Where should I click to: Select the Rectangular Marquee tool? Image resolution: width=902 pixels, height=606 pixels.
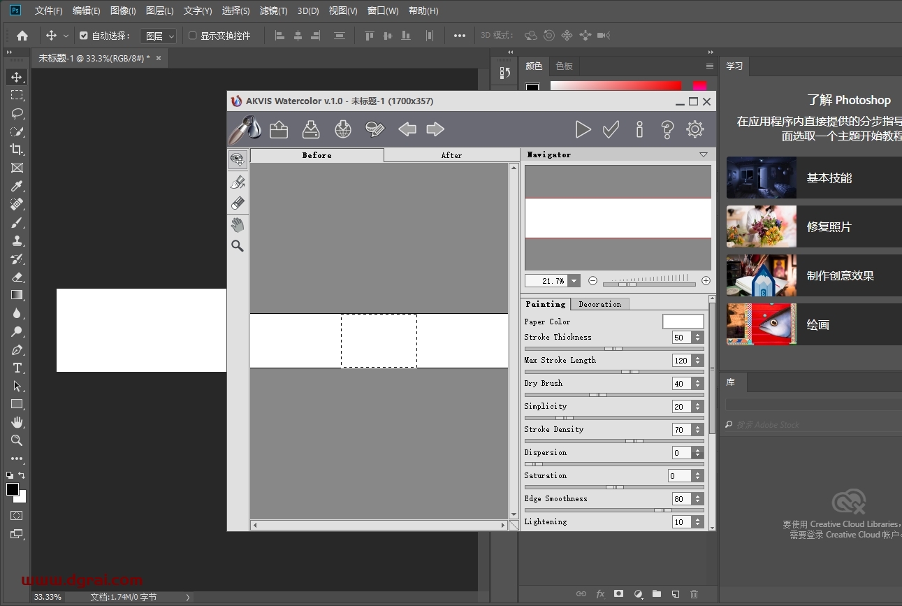(x=17, y=95)
